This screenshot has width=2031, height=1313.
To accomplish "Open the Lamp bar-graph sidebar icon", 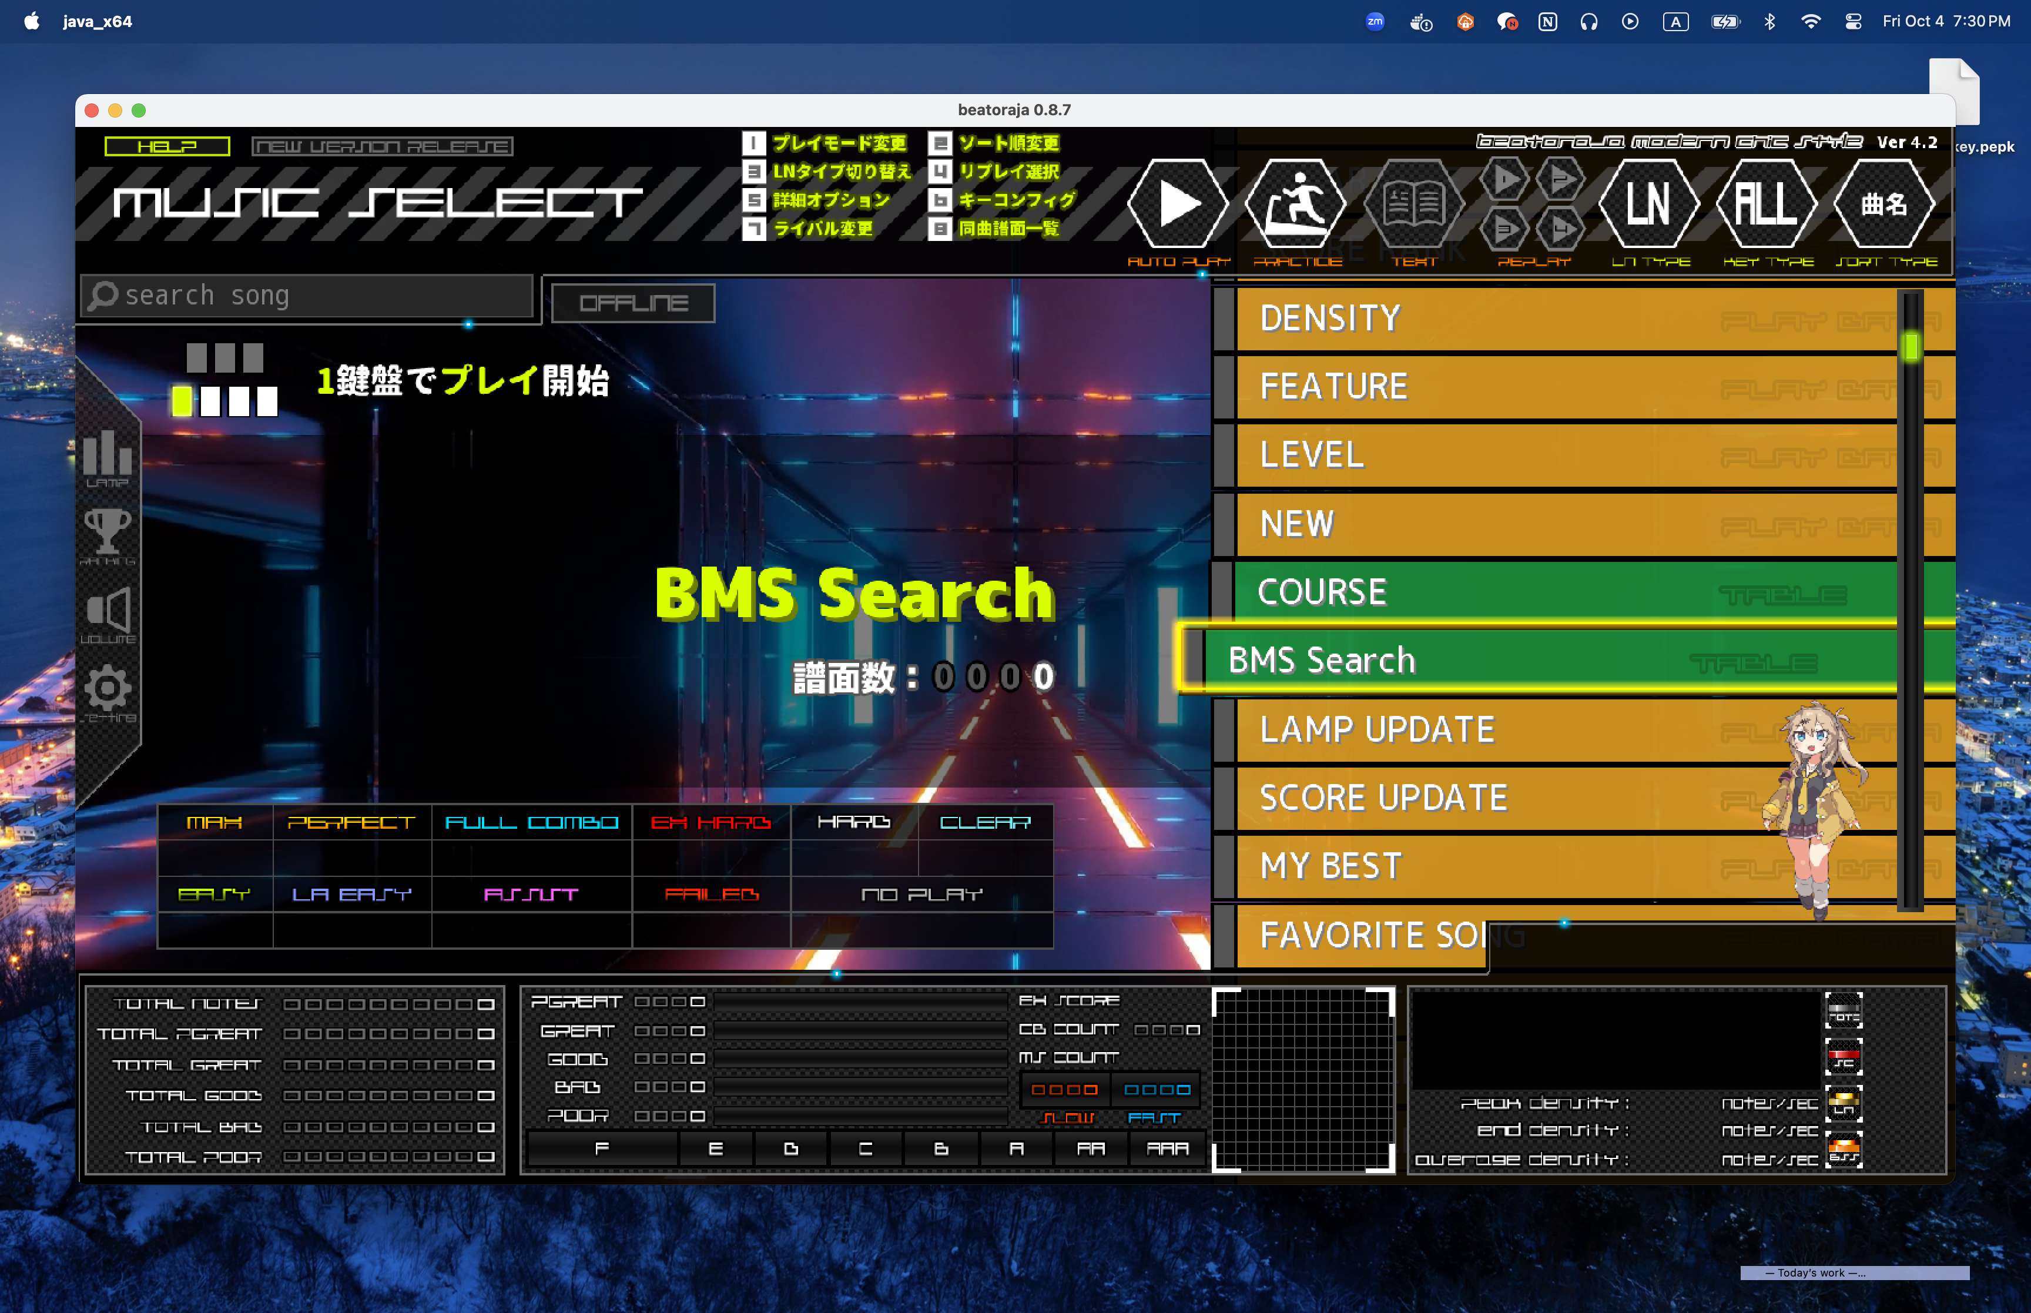I will [108, 456].
